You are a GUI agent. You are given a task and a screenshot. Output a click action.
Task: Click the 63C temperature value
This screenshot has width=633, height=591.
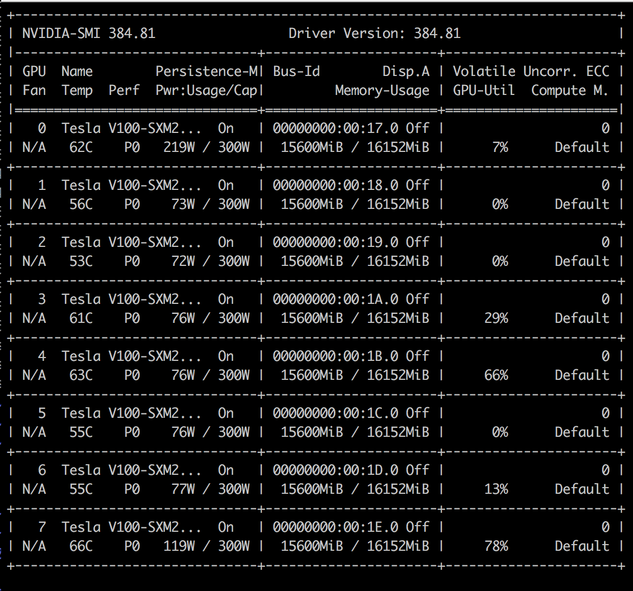point(81,375)
